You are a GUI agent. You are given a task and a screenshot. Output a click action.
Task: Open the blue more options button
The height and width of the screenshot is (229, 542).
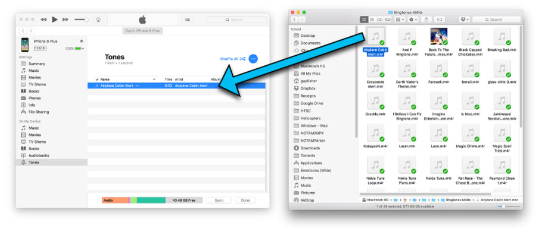pyautogui.click(x=253, y=59)
